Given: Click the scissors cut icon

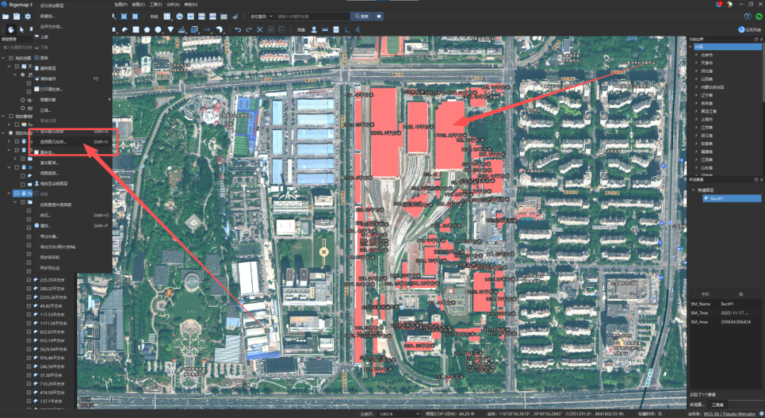Looking at the screenshot, I should (x=259, y=30).
